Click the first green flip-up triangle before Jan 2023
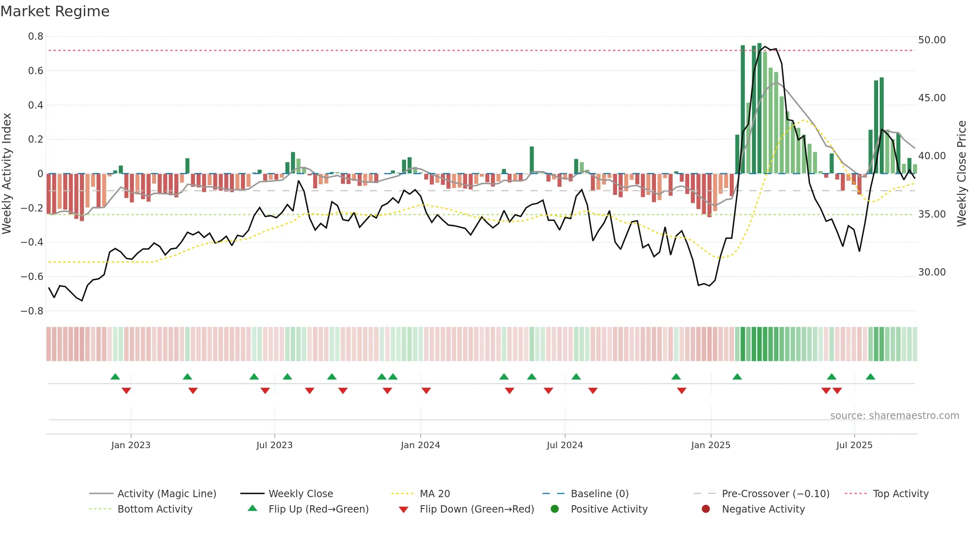The width and height of the screenshot is (973, 547). pyautogui.click(x=115, y=377)
